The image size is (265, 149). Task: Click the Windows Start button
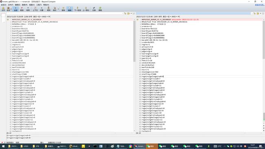coord(3,146)
